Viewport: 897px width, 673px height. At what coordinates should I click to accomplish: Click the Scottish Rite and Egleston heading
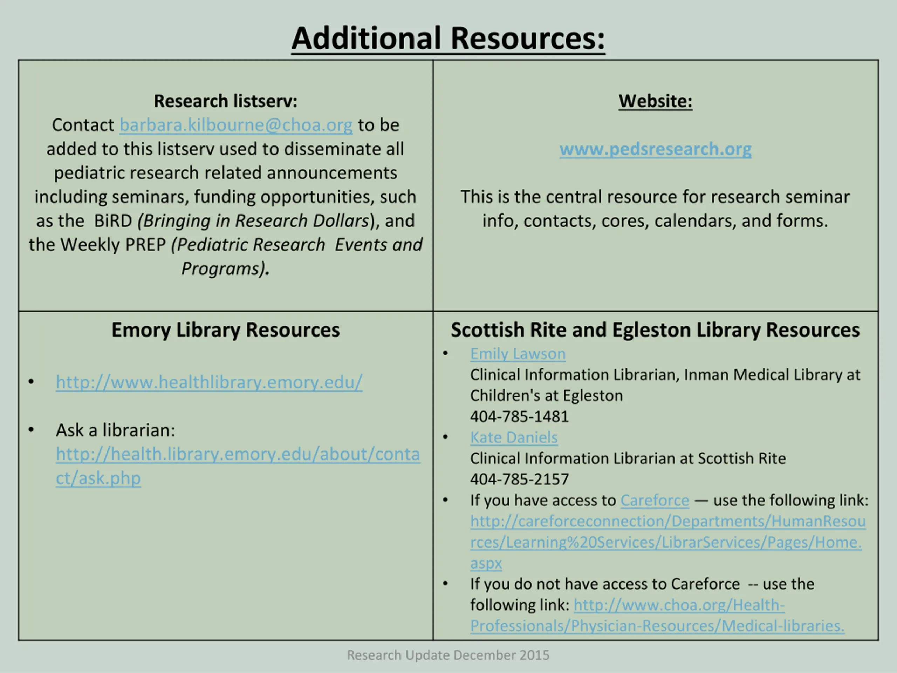click(x=655, y=330)
